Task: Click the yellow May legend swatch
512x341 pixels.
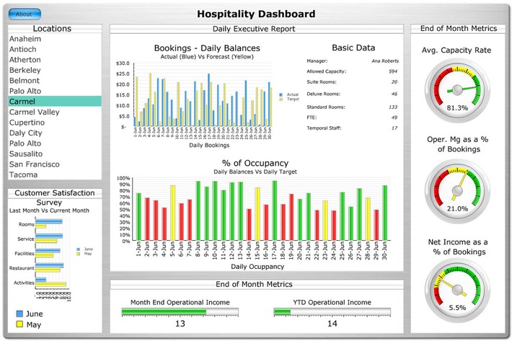Action: tap(19, 324)
